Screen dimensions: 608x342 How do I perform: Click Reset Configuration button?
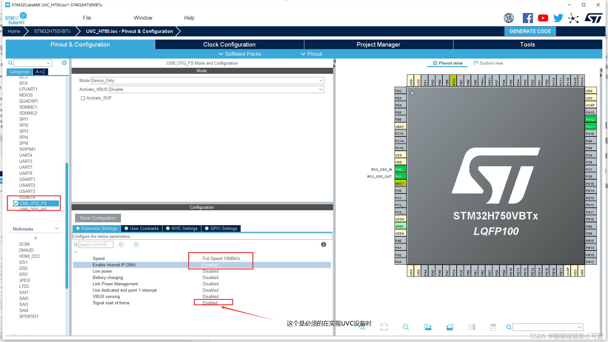[x=98, y=218]
